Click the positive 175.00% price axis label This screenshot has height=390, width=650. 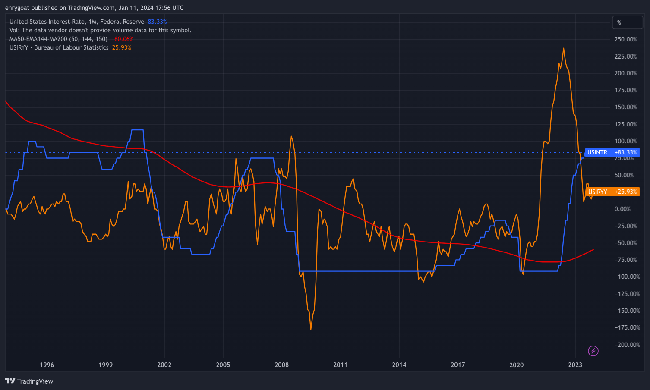point(625,90)
